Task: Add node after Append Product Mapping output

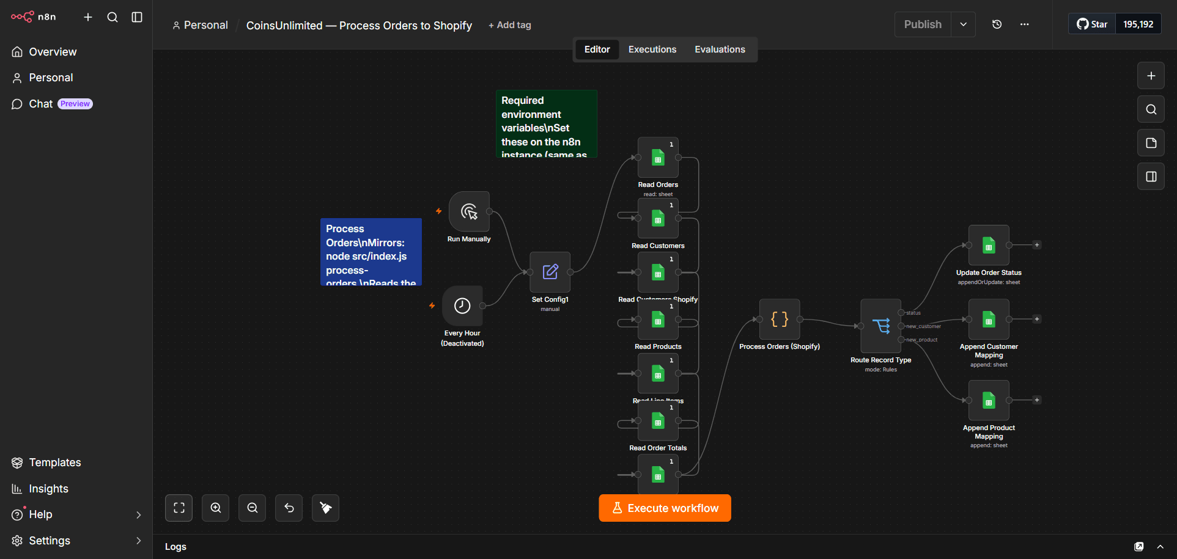Action: pyautogui.click(x=1037, y=400)
